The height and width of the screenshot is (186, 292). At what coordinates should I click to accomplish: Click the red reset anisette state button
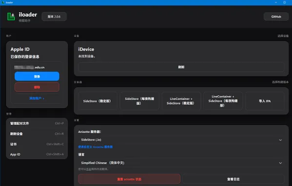click(x=129, y=179)
